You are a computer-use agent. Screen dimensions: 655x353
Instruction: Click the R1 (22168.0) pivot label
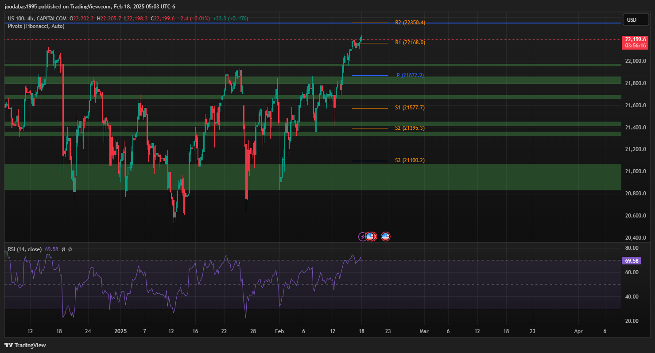410,43
